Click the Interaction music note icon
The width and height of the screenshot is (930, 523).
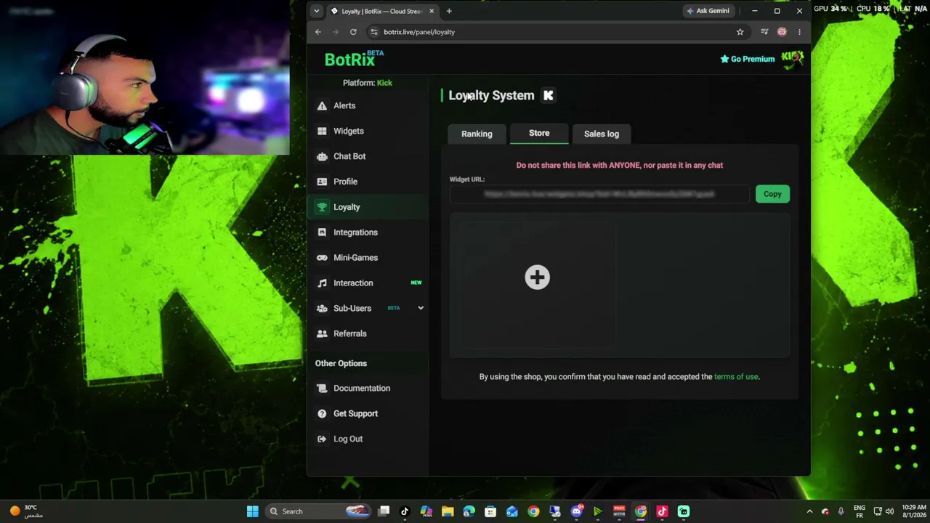322,283
